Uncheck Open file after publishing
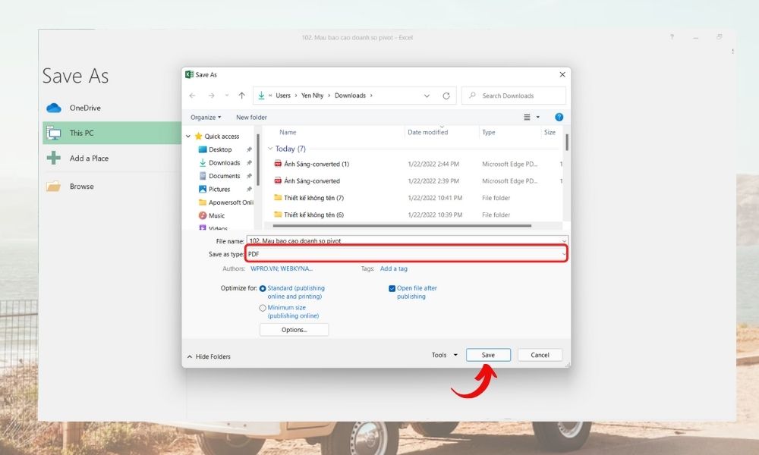759x455 pixels. [x=392, y=289]
